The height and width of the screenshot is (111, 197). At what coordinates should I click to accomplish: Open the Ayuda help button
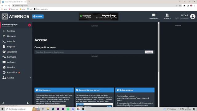point(38,16)
